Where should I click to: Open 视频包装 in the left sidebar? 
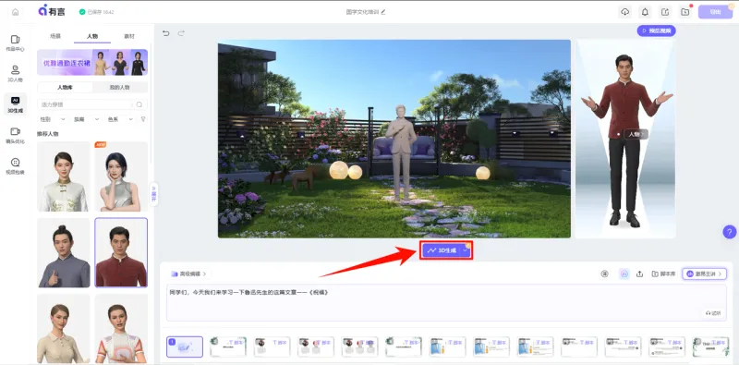pyautogui.click(x=15, y=165)
